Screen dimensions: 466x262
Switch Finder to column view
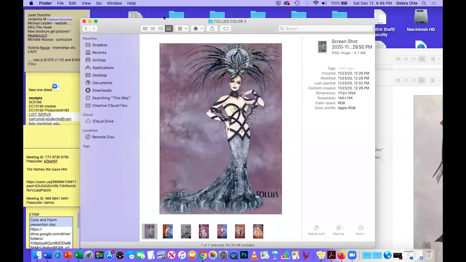[161, 28]
